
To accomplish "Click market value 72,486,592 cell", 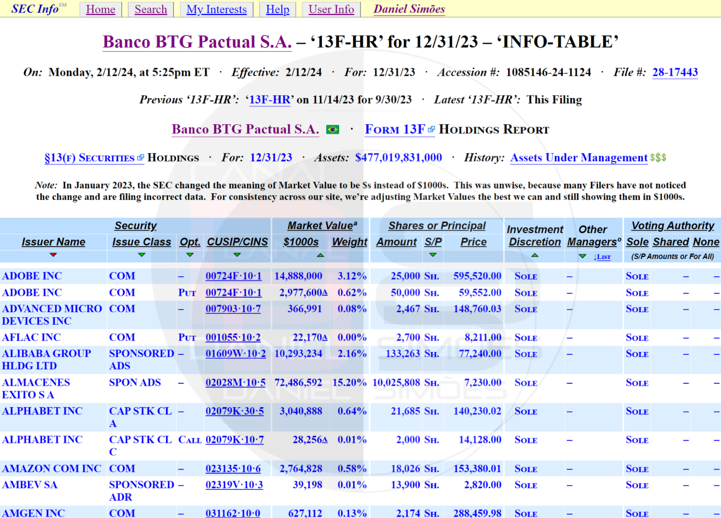I will click(298, 383).
